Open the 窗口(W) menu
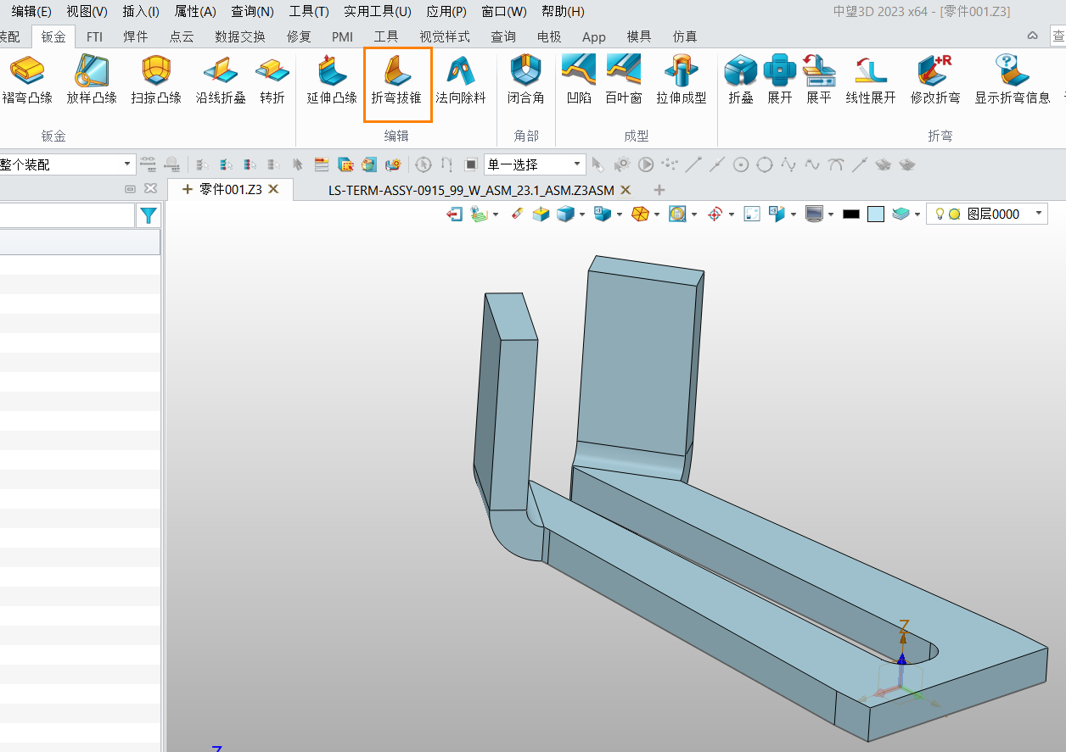1066x752 pixels. 502,12
